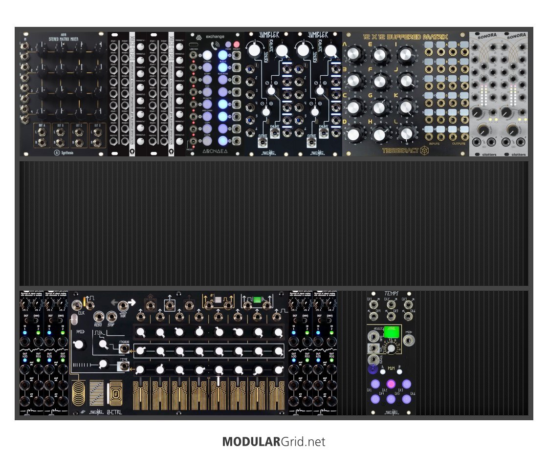Click the Tesseract cube logo
548x452 pixels.
424,151
